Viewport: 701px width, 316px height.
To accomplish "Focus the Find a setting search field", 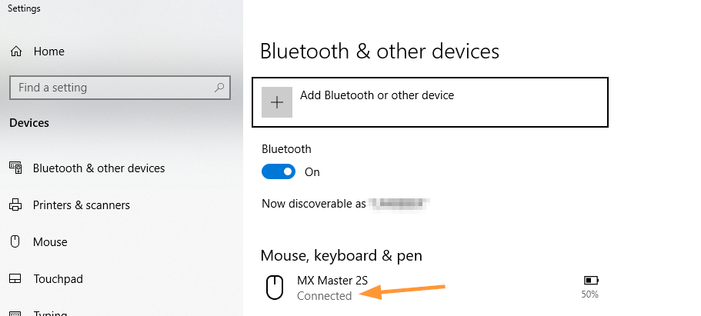I will pyautogui.click(x=112, y=88).
